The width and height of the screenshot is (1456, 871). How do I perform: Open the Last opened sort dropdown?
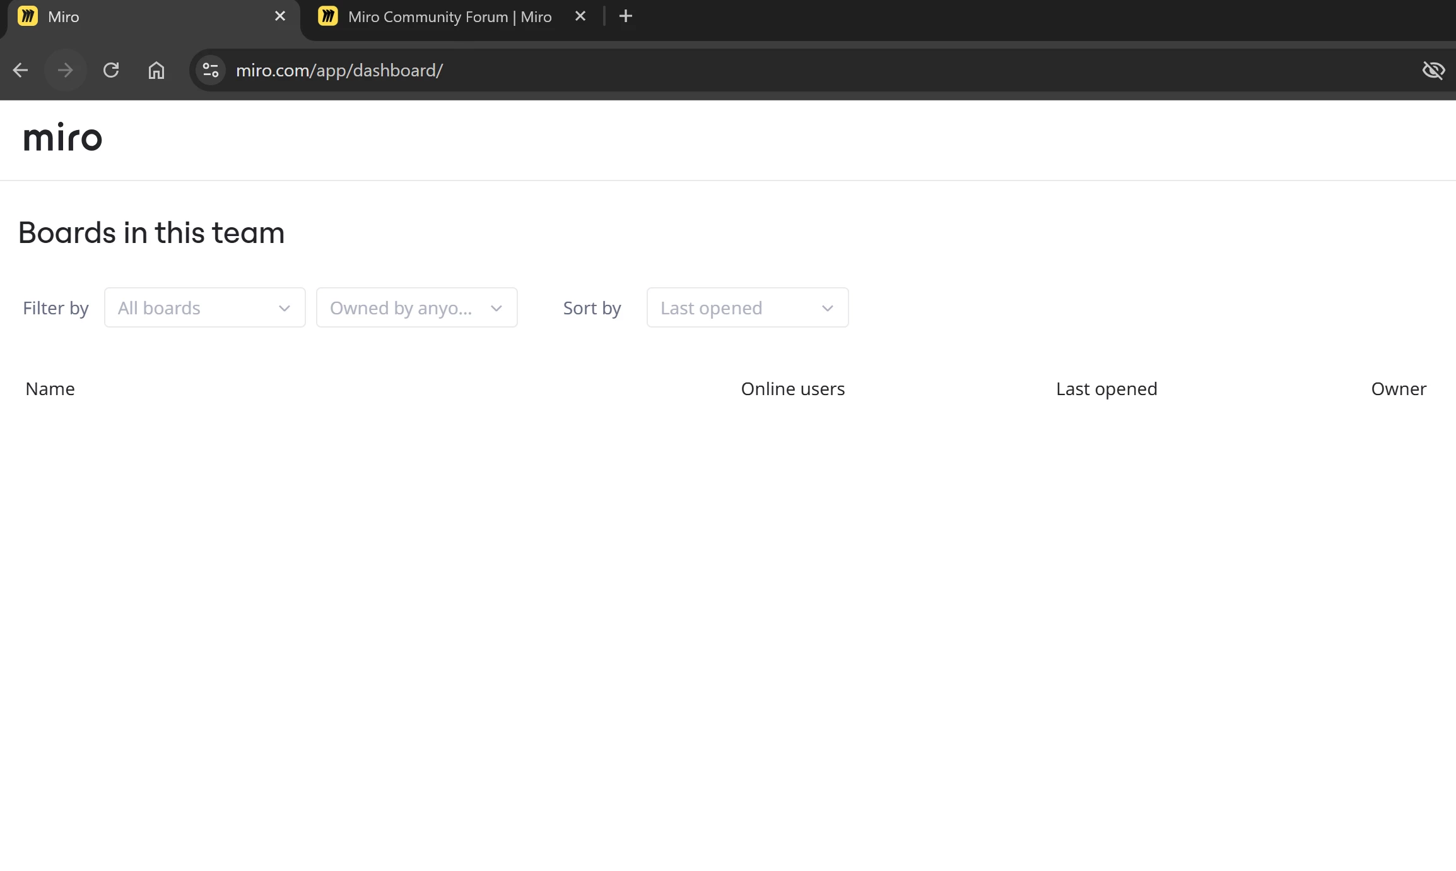coord(747,308)
